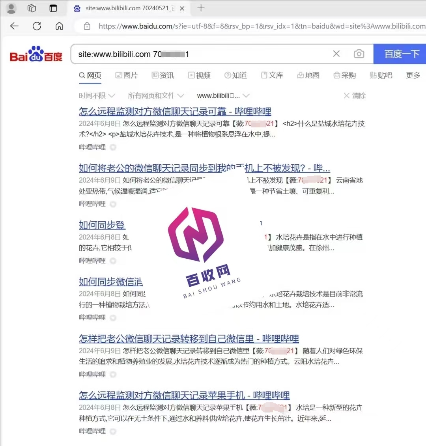Switch to the 文库 tab
Viewport: 426px width, 446px height.
[x=272, y=75]
